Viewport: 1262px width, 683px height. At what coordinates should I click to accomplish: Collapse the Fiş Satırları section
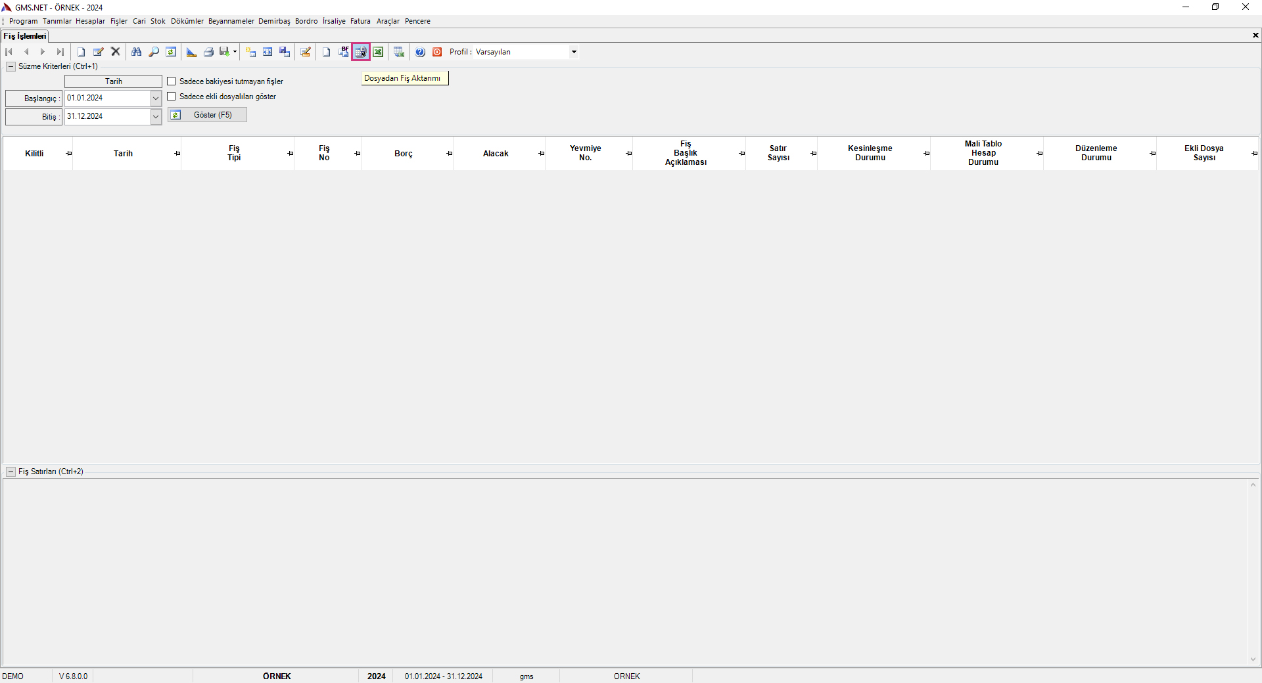coord(11,472)
